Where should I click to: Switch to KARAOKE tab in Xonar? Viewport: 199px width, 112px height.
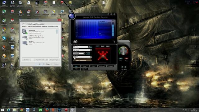pos(102,66)
